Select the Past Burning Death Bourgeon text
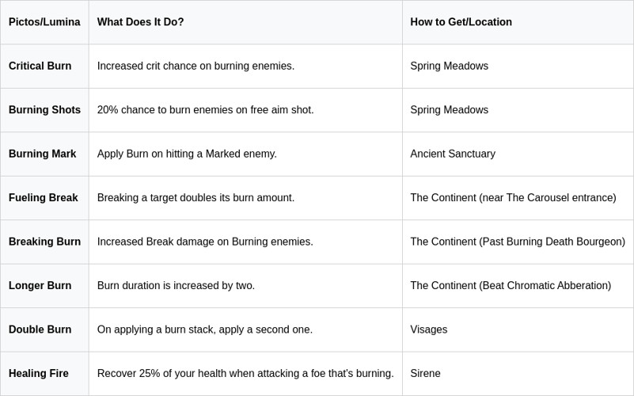Screen dimensions: 634x396 518,242
